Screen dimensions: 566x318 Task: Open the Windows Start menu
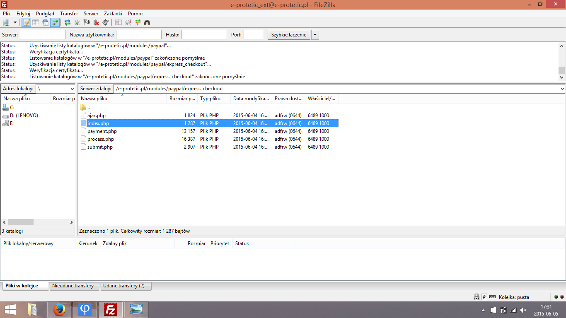pyautogui.click(x=10, y=309)
